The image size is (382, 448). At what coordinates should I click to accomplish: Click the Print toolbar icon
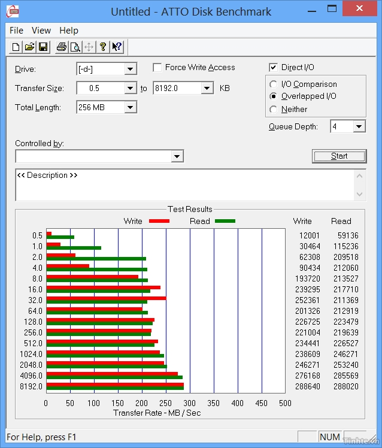click(62, 47)
